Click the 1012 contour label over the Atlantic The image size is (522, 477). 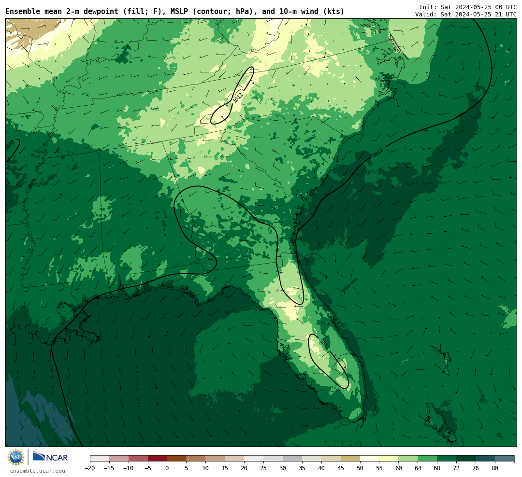pyautogui.click(x=377, y=153)
